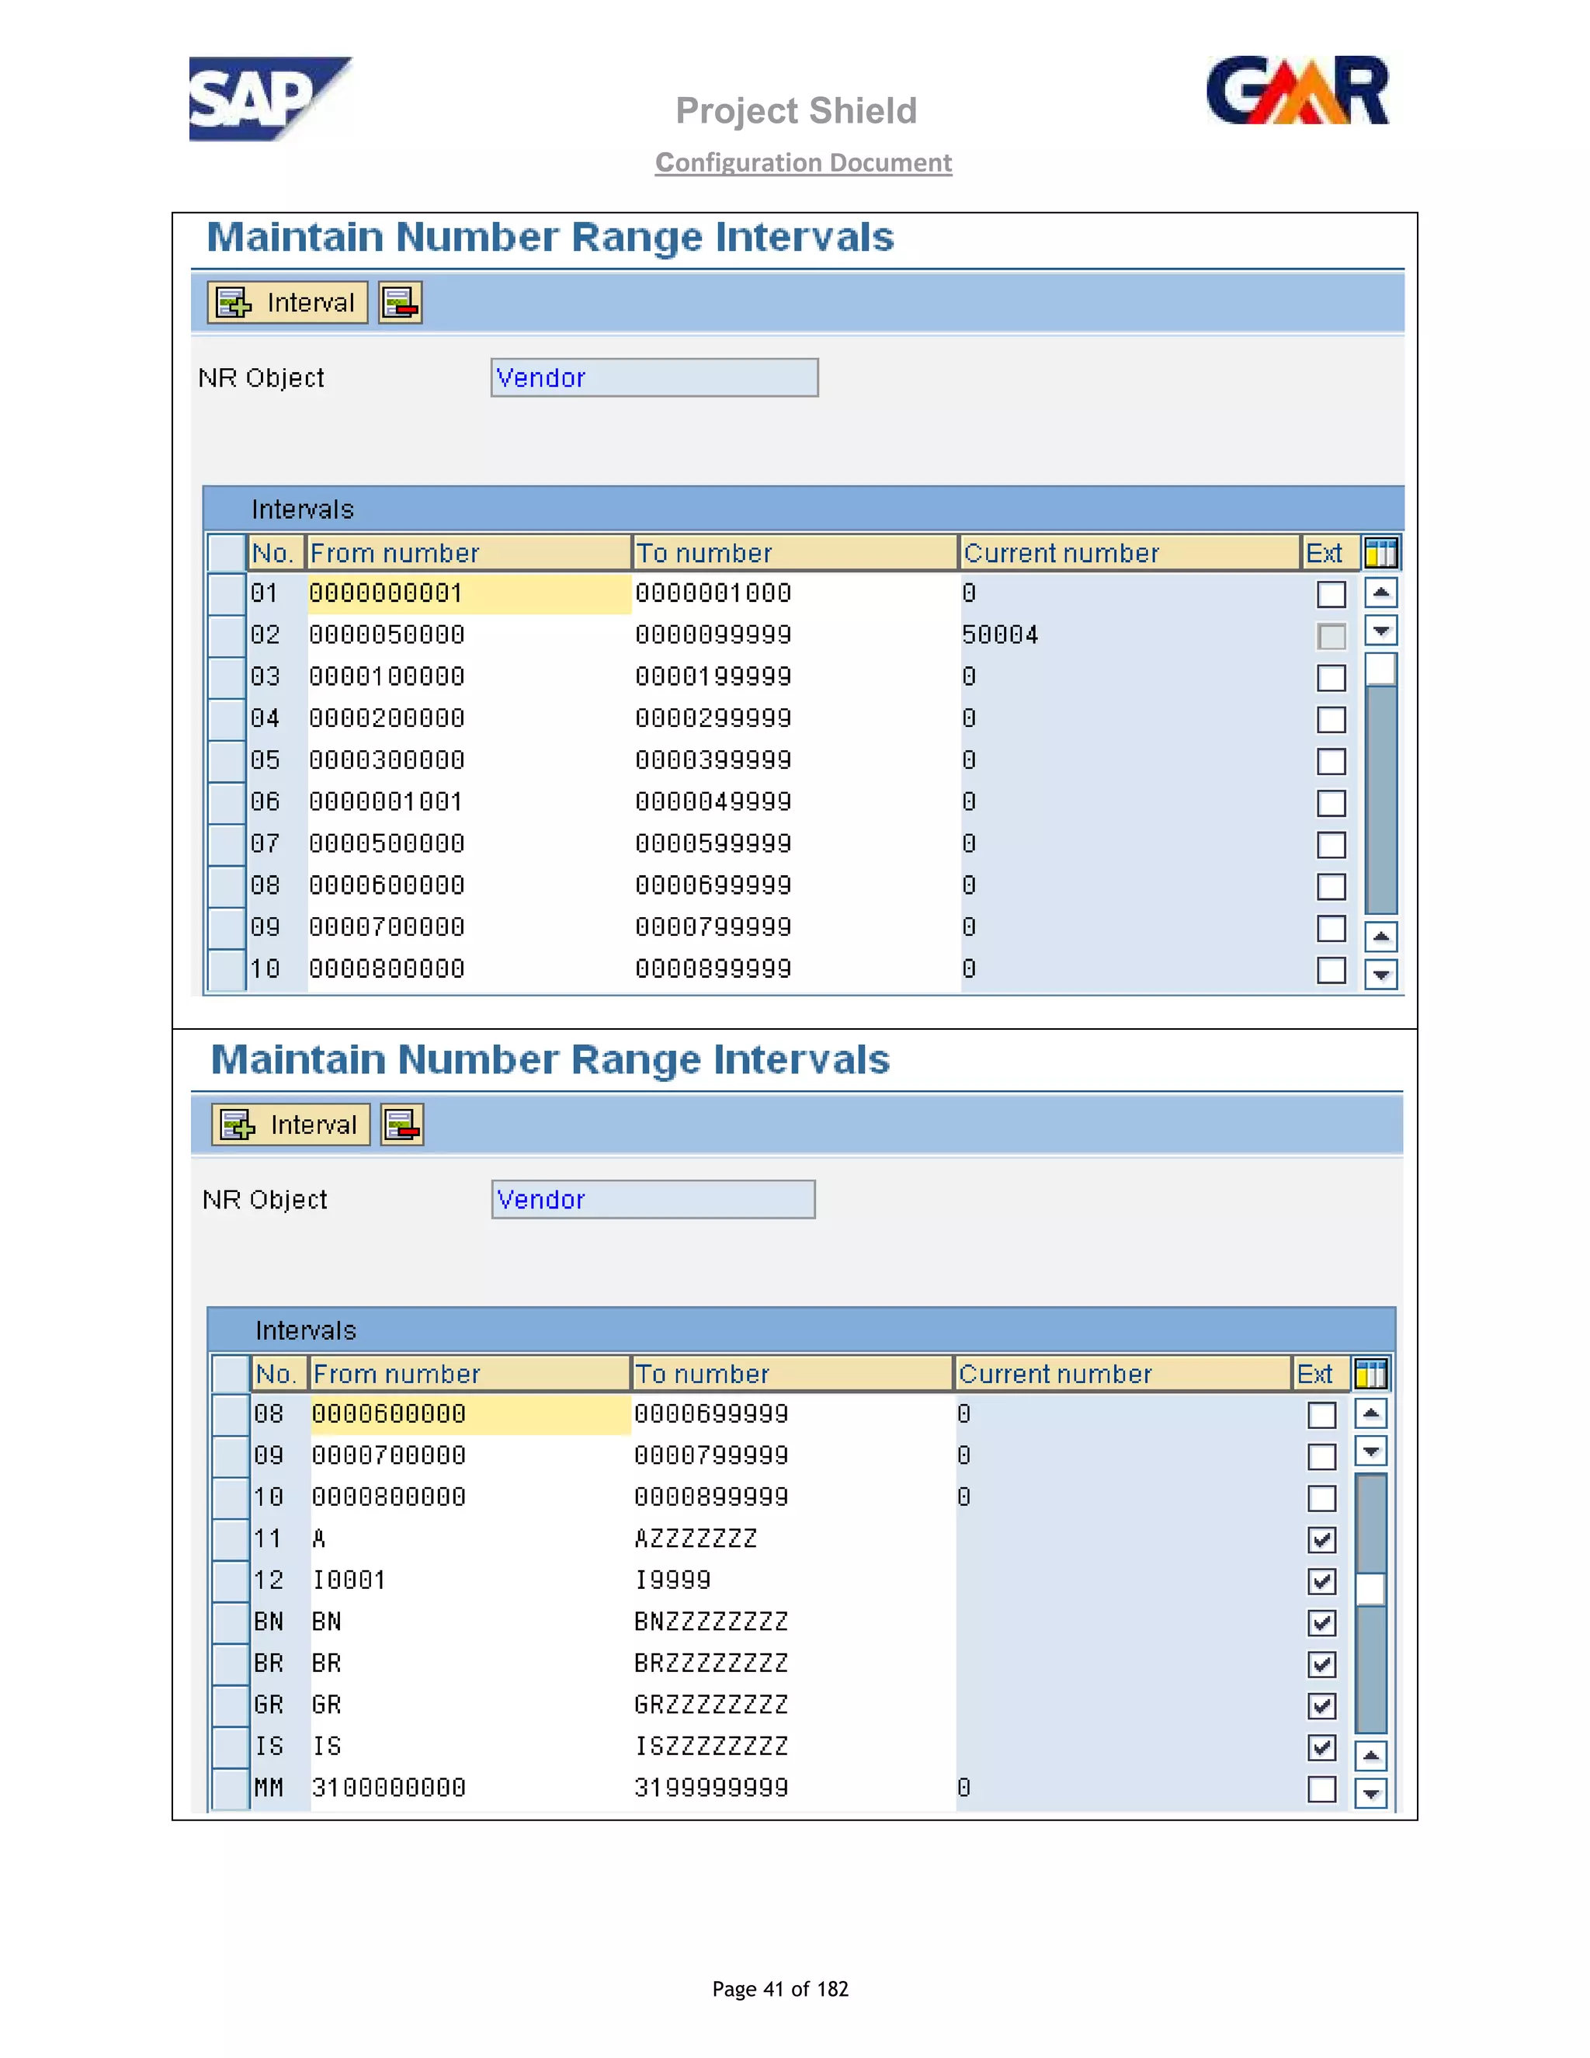Click page-down arrow under top arrow in upper table

(x=1381, y=631)
